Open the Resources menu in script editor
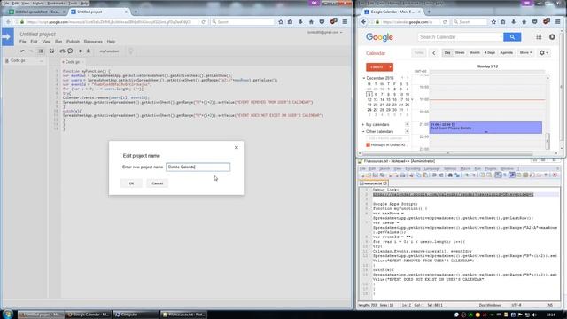 point(93,42)
